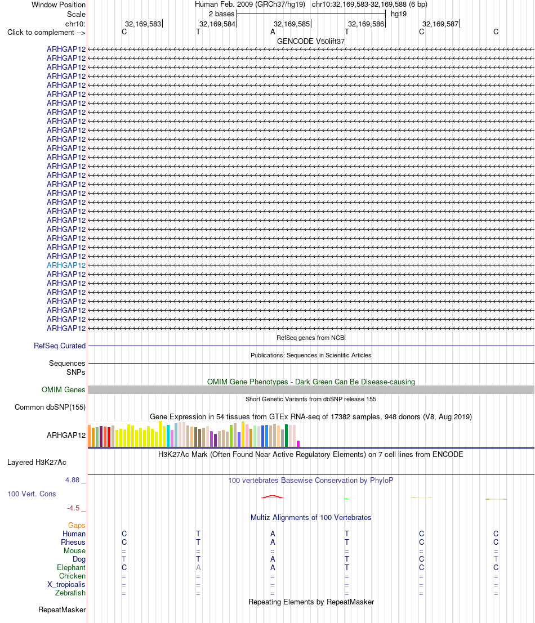The image size is (535, 623).
Task: Click the orange Gaps row label
Action: [x=77, y=526]
